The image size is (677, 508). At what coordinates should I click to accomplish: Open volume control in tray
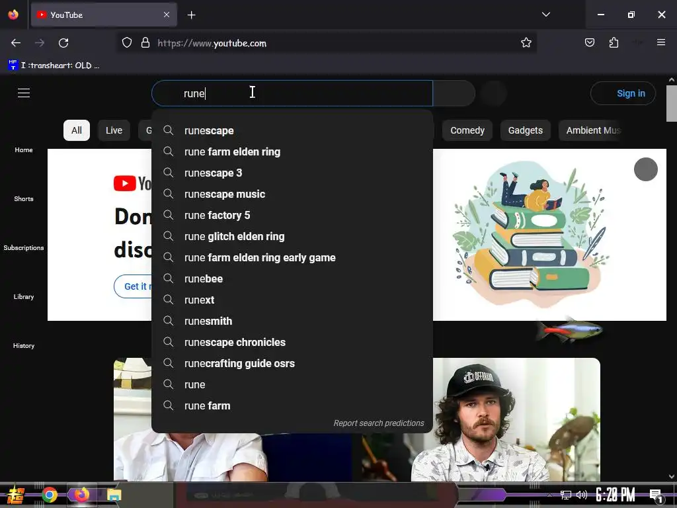(582, 495)
